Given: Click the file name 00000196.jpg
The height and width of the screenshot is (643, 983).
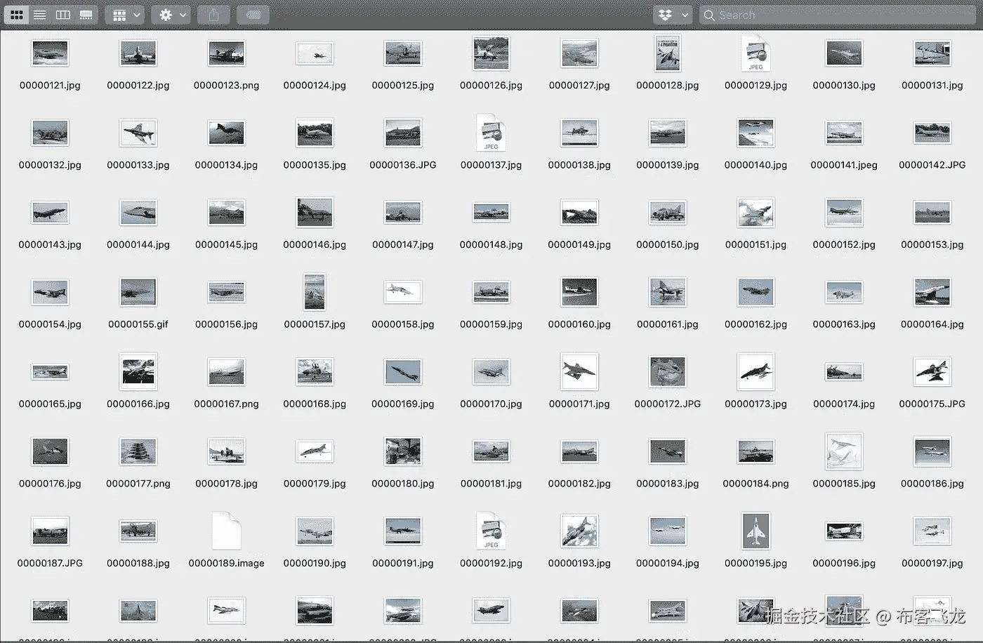Looking at the screenshot, I should point(844,564).
